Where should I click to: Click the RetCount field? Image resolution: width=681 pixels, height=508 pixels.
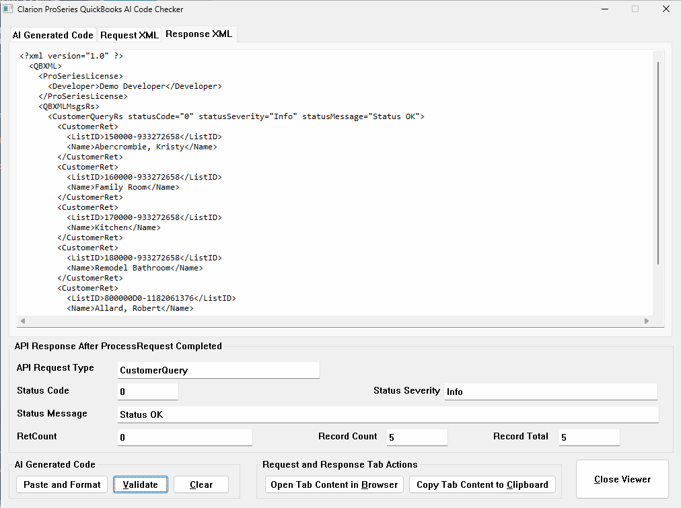click(184, 437)
